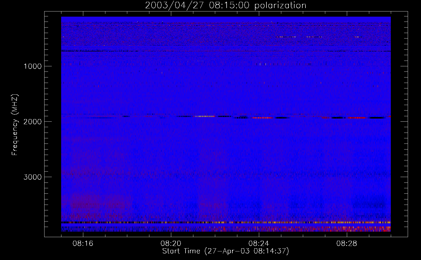
Task: Click the plot title '2003/04/27 08:15:00 polarization'
Action: [x=226, y=5]
